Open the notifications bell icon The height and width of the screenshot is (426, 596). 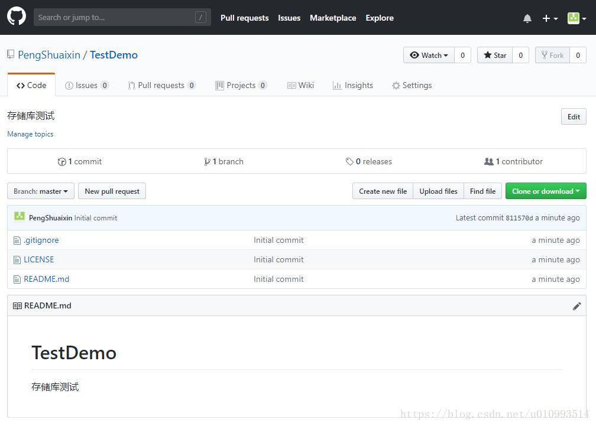point(527,18)
